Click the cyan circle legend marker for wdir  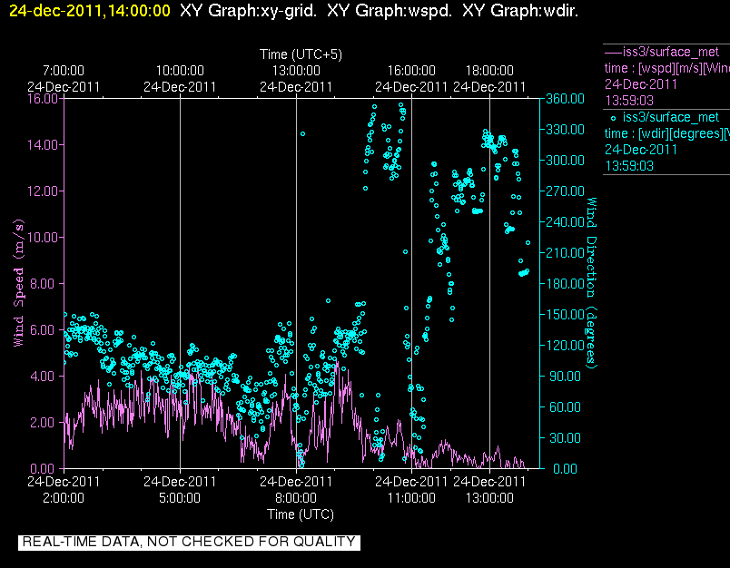click(613, 117)
